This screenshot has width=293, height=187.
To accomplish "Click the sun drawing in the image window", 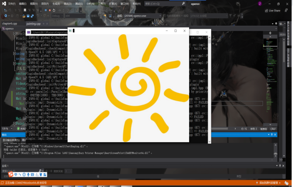I will point(128,88).
